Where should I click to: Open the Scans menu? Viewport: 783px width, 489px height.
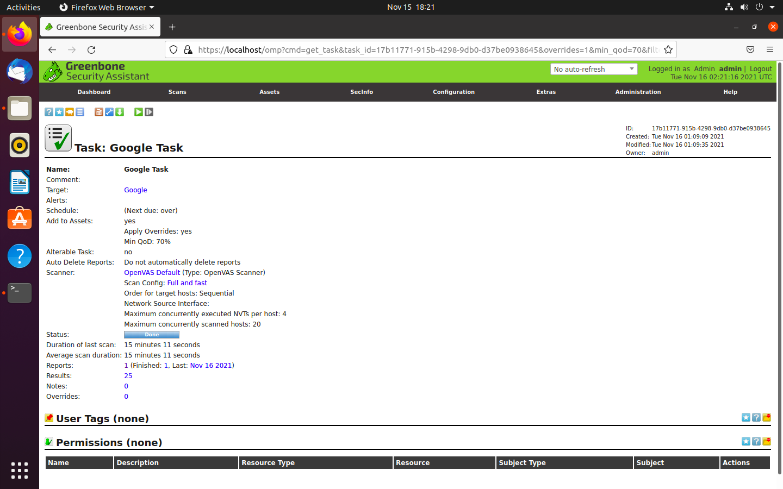tap(177, 92)
